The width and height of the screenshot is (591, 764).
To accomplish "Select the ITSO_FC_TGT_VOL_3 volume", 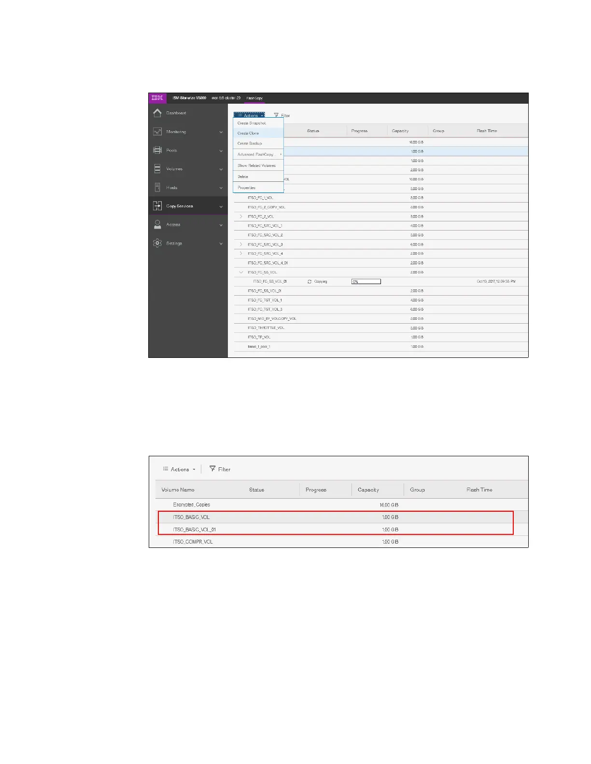I will point(265,310).
